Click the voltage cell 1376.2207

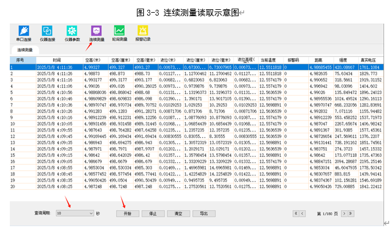(x=371, y=136)
